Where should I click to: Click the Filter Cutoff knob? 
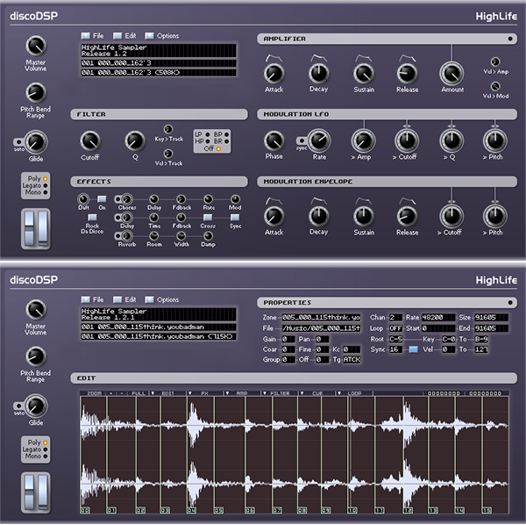click(90, 140)
